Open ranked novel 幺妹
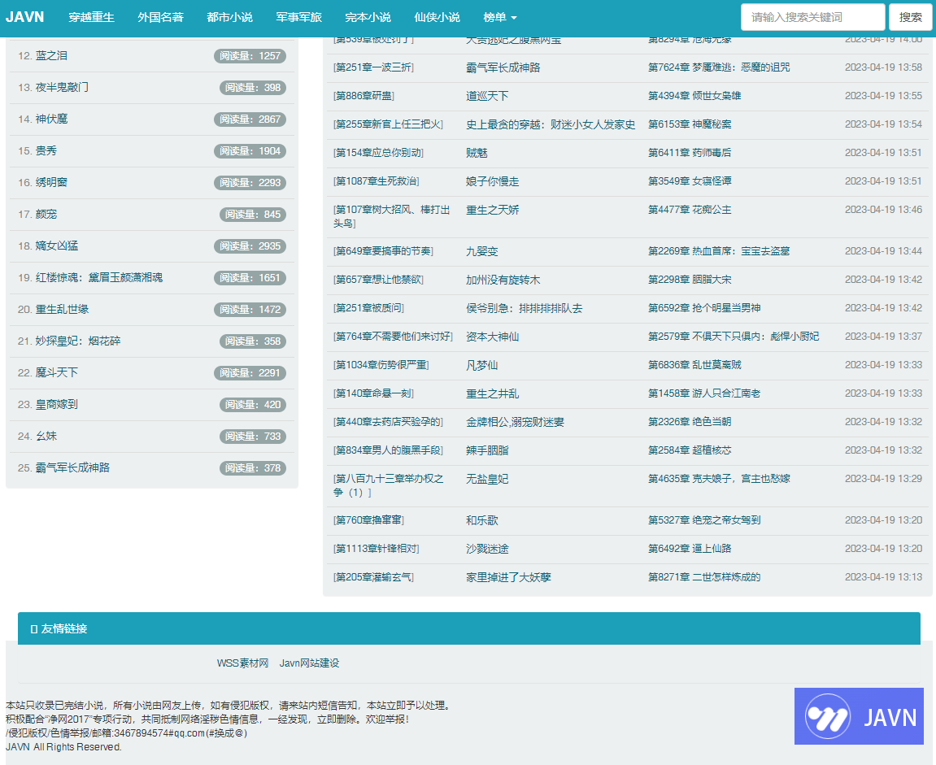936x765 pixels. [x=46, y=436]
